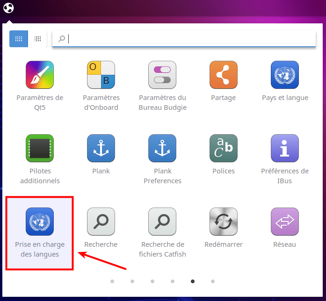
Task: Launch the Recherche search tool
Action: pos(101,222)
